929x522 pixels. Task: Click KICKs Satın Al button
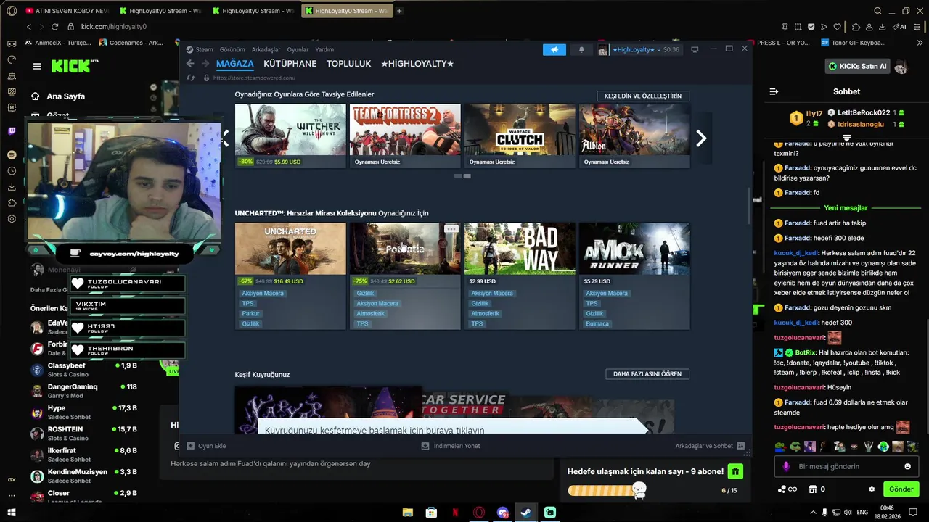[857, 66]
